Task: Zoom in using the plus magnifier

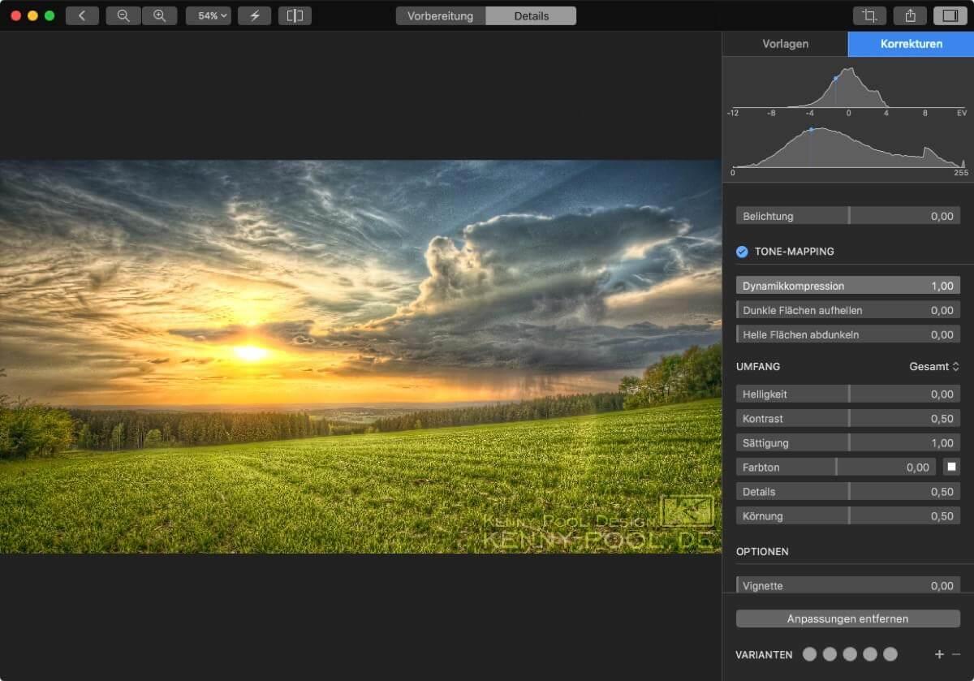Action: 159,15
